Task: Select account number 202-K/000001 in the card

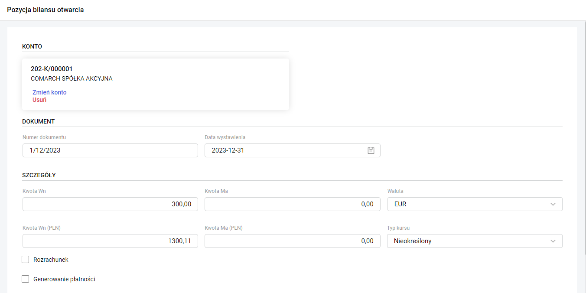Action: [x=52, y=69]
